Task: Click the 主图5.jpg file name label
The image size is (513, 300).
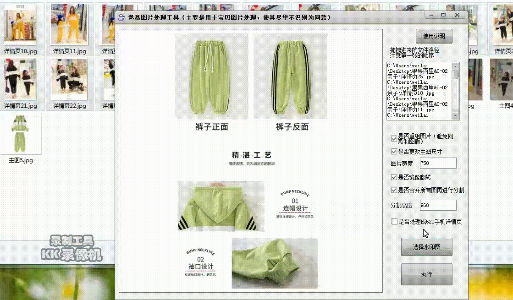Action: coord(21,160)
